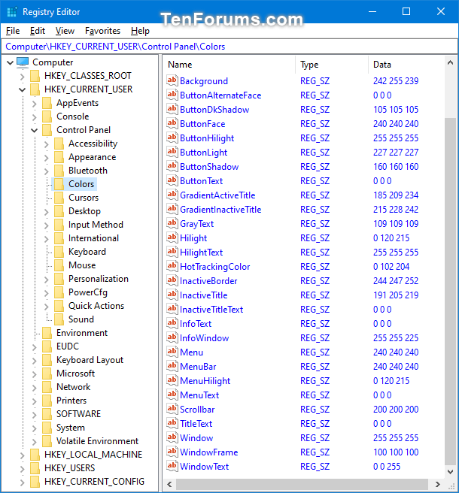
Task: Select the string icon next to Scrollbar
Action: (x=172, y=409)
